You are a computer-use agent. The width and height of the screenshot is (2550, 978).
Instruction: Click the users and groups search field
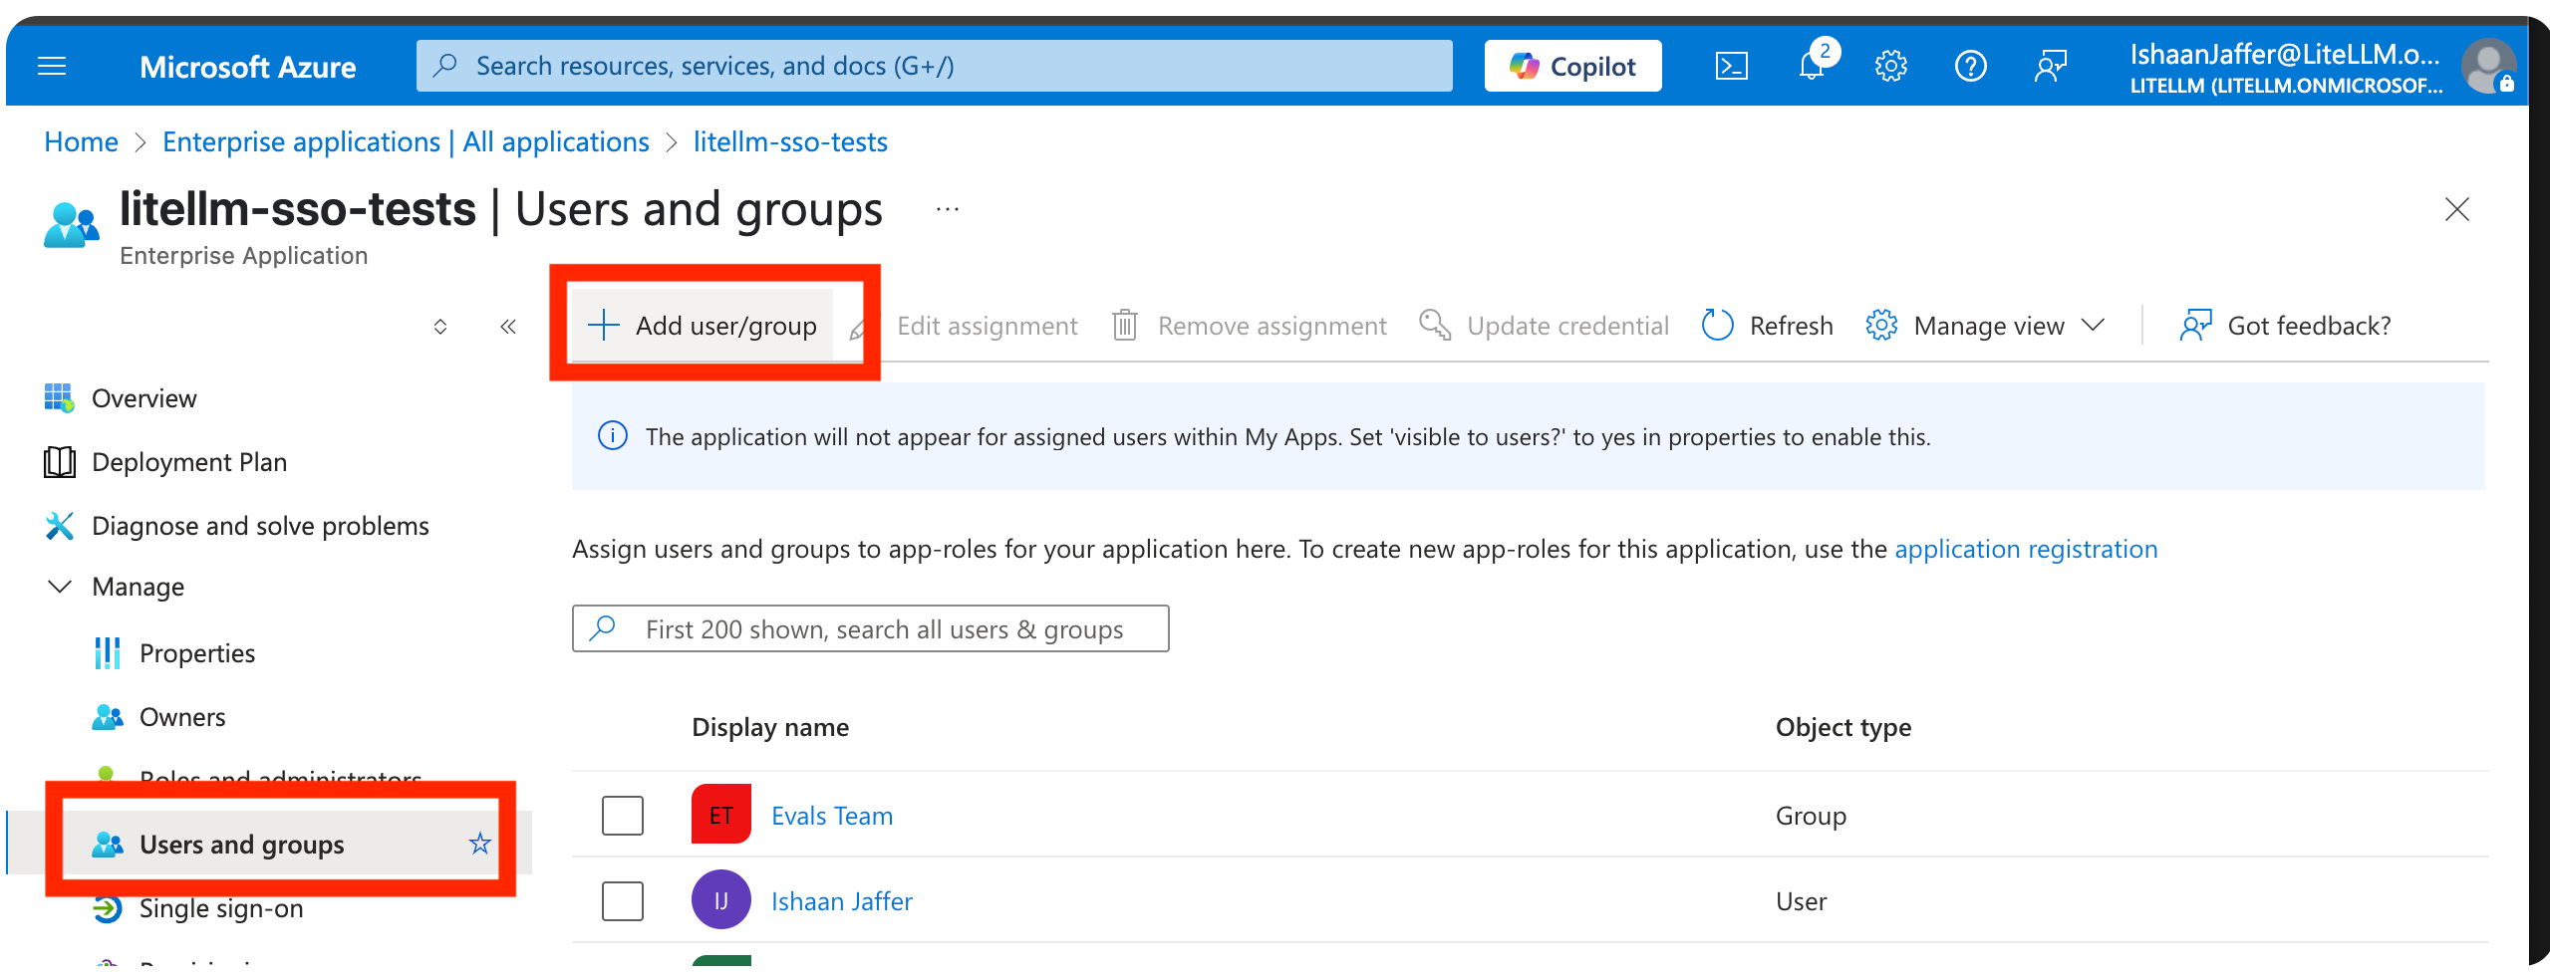click(883, 629)
